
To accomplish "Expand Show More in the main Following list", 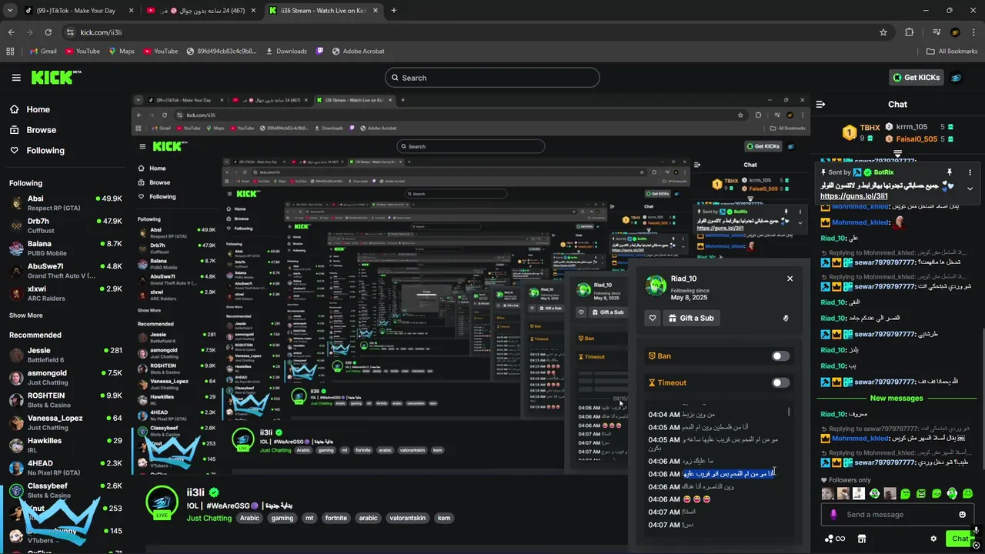I will [26, 315].
